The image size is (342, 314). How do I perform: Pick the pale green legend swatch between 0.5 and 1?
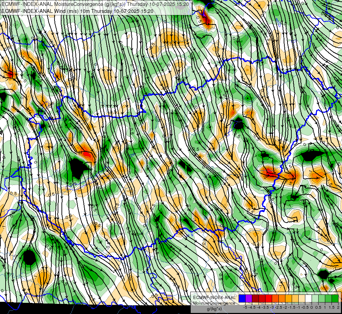click(315, 299)
